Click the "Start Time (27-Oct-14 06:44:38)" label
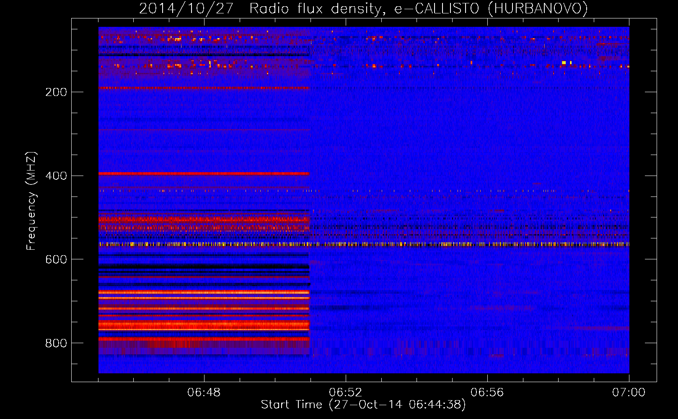 (363, 405)
